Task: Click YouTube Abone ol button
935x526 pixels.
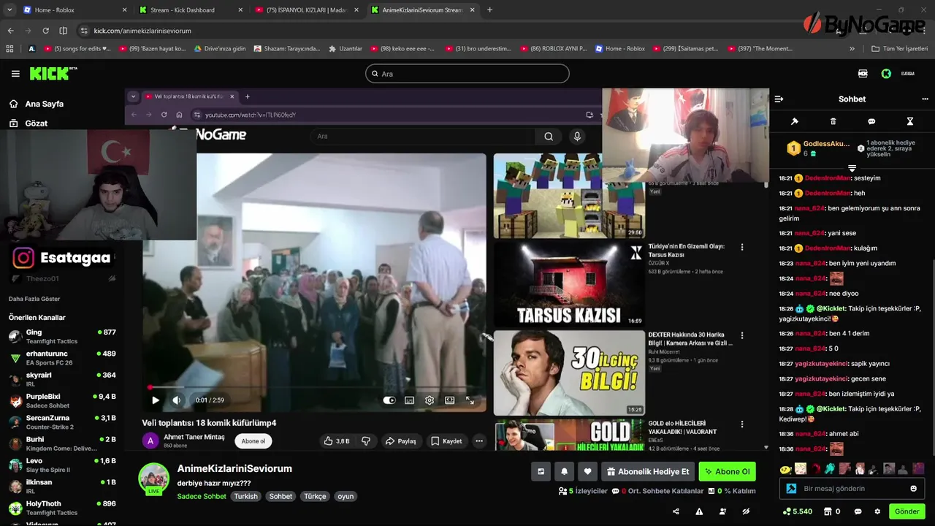Action: [x=253, y=441]
